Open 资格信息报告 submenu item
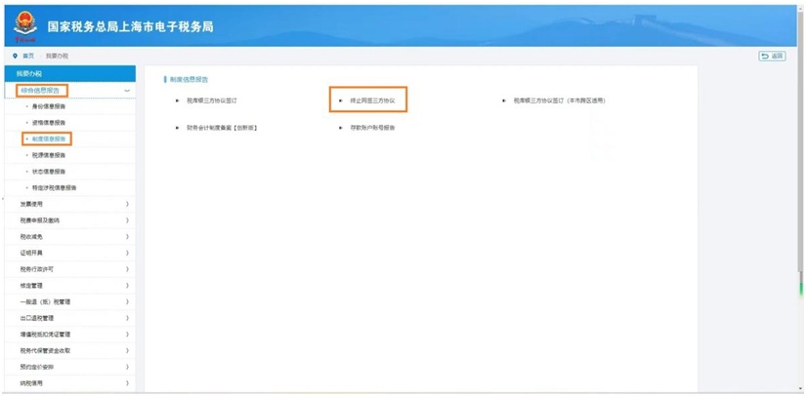The width and height of the screenshot is (806, 396). coord(49,123)
